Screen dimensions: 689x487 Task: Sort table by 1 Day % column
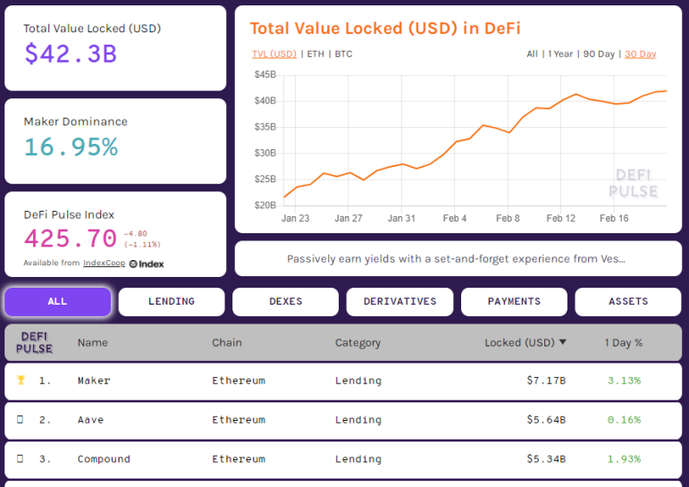[624, 343]
